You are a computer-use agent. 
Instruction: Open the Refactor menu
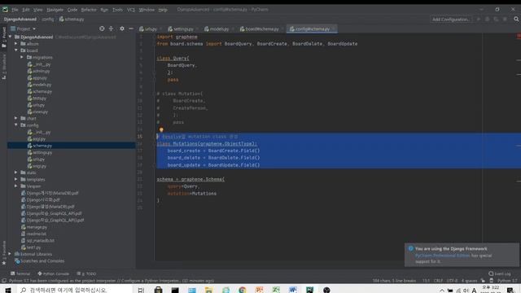(89, 10)
